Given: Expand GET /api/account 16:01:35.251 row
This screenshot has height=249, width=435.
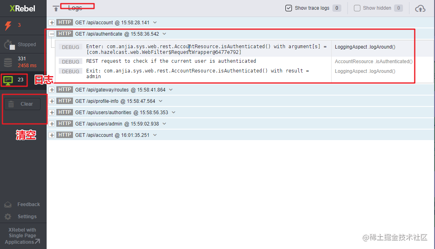Looking at the screenshot, I should pos(51,135).
